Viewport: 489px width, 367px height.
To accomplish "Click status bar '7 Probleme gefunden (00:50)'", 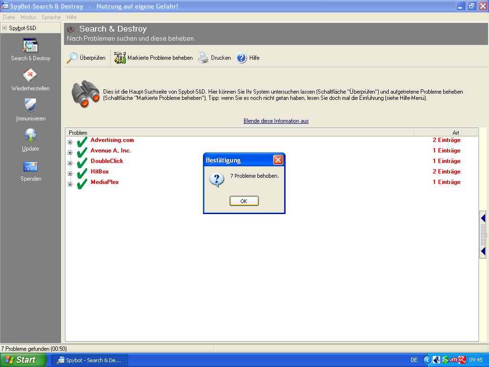I will (x=34, y=348).
